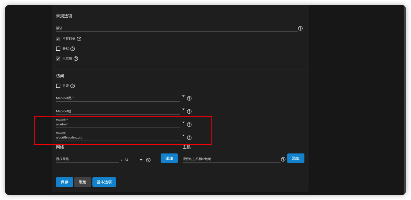The width and height of the screenshot is (411, 200).
Task: Show help for Maproot组 field
Action: (189, 111)
